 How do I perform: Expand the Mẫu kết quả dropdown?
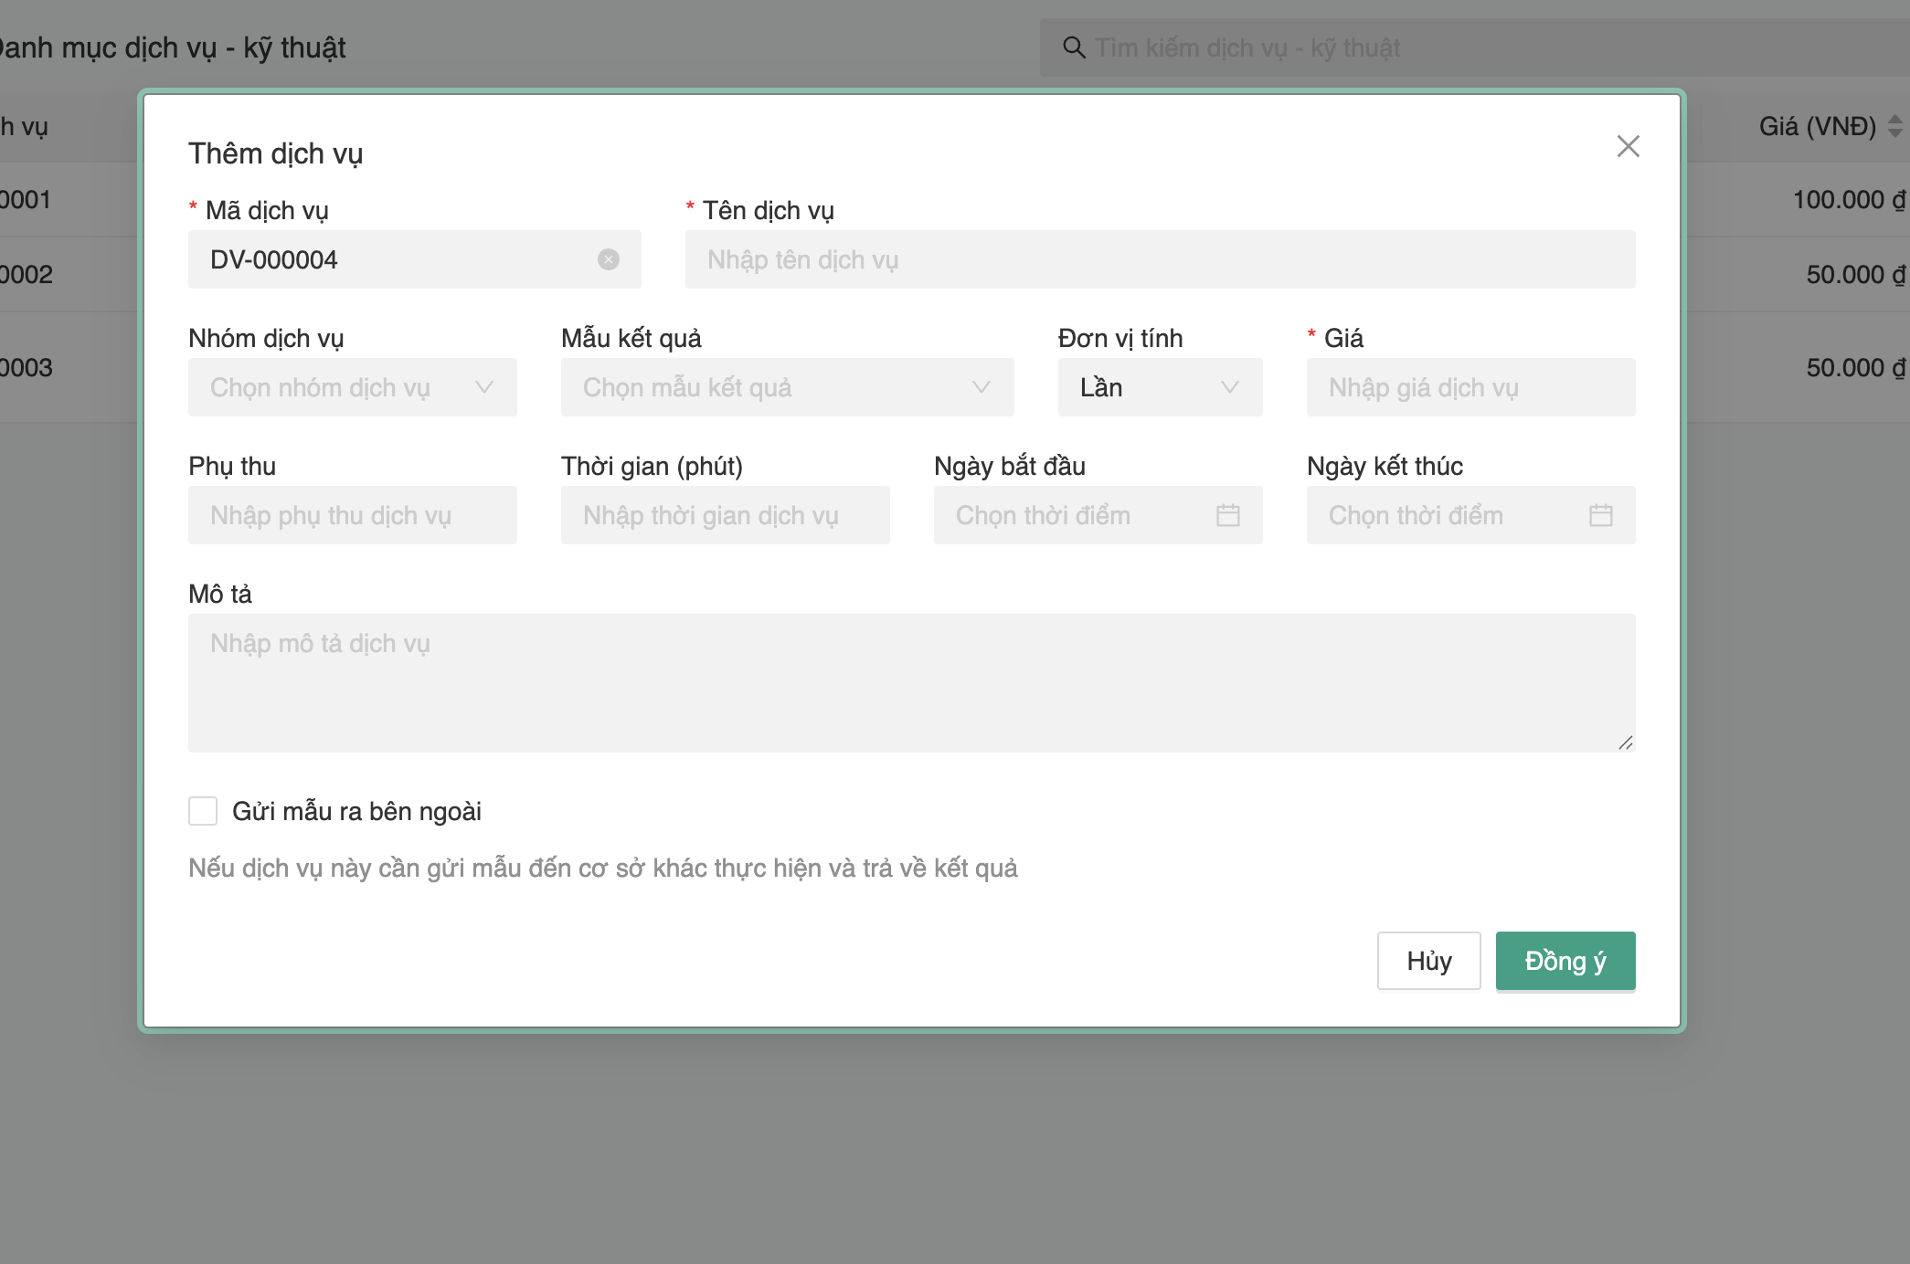pyautogui.click(x=786, y=387)
